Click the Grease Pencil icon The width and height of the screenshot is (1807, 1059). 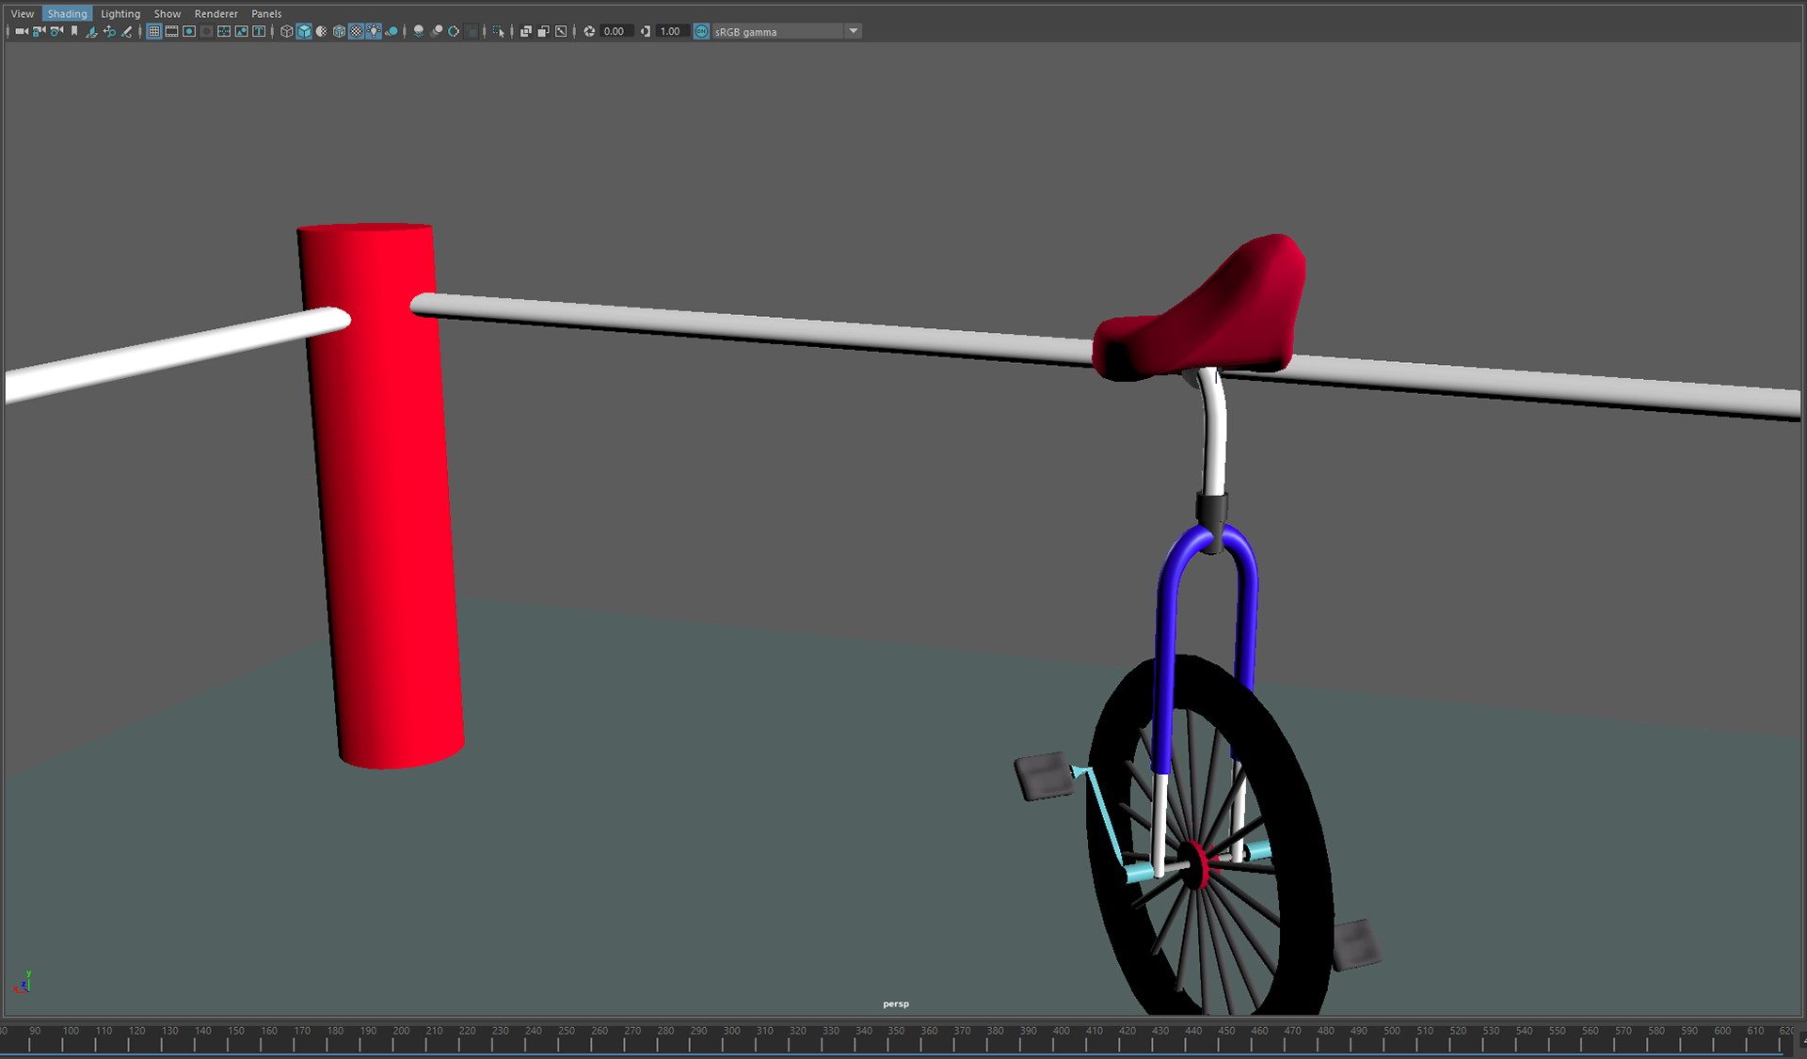(127, 31)
